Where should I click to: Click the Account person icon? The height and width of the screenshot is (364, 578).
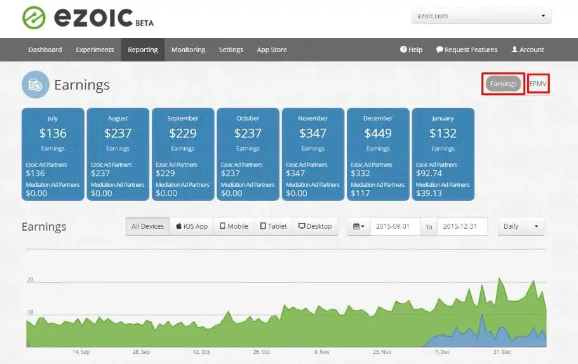[x=514, y=50]
